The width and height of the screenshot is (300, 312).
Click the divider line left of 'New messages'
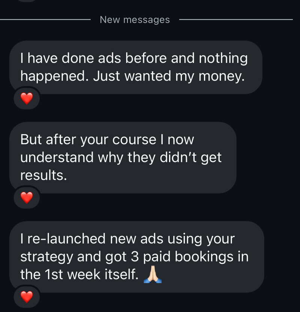point(45,19)
